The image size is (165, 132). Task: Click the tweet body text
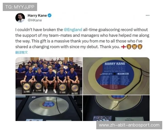pos(82,38)
